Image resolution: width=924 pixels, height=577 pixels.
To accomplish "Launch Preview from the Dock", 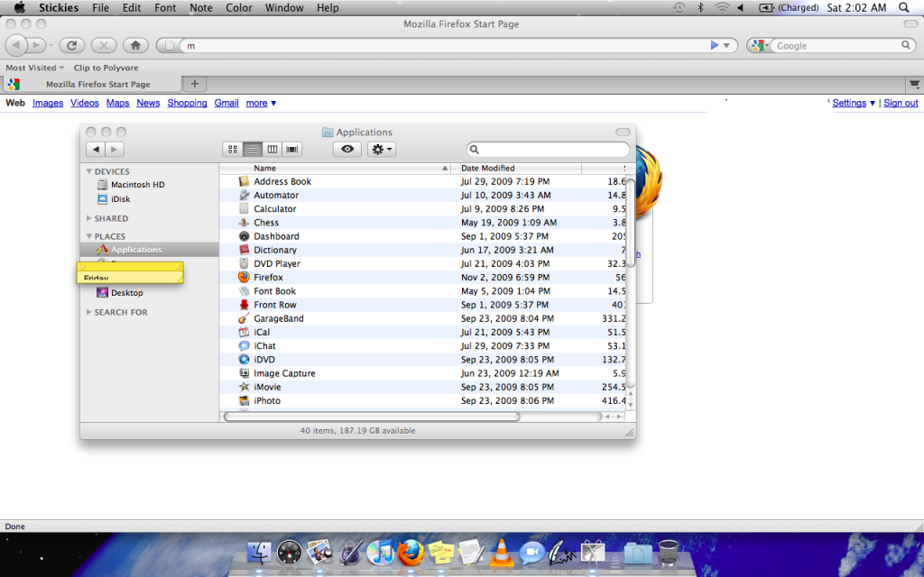I will (x=320, y=554).
